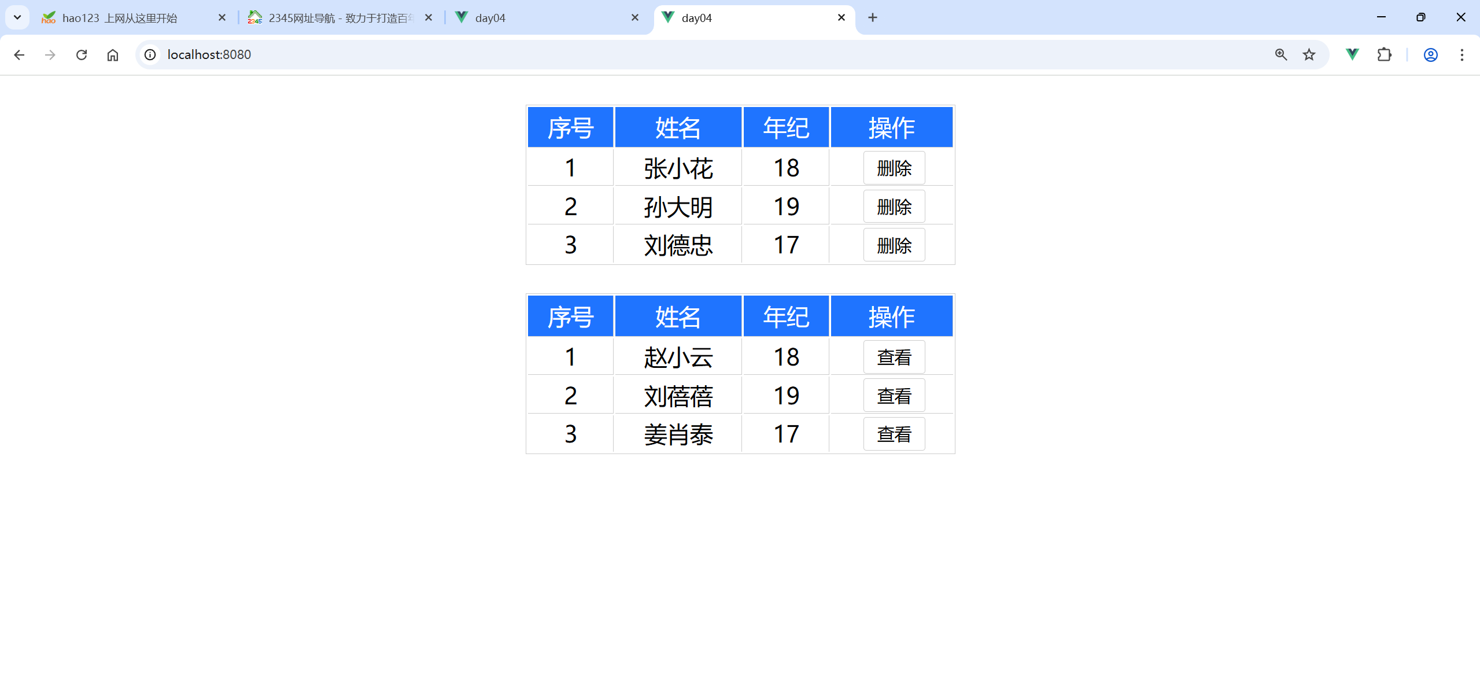Expand the tab search dropdown
Image resolution: width=1480 pixels, height=682 pixels.
tap(17, 17)
